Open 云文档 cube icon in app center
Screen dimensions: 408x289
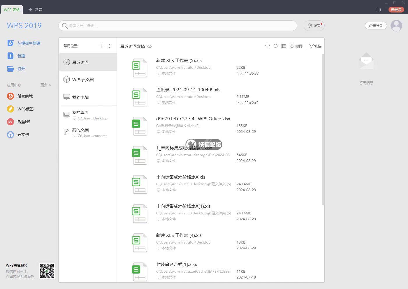point(10,134)
